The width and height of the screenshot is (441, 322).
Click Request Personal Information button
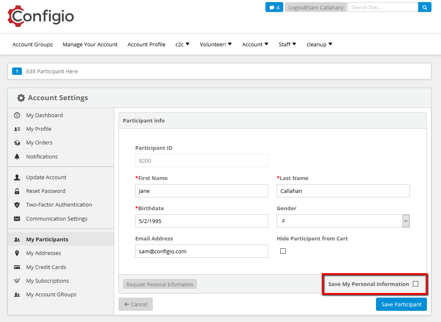(160, 284)
